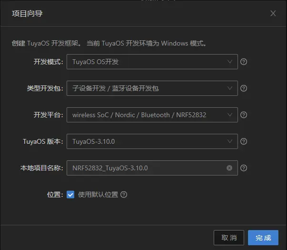The image size is (287, 250).
Task: Toggle the 使用默认位置 checkbox
Action: [x=70, y=194]
